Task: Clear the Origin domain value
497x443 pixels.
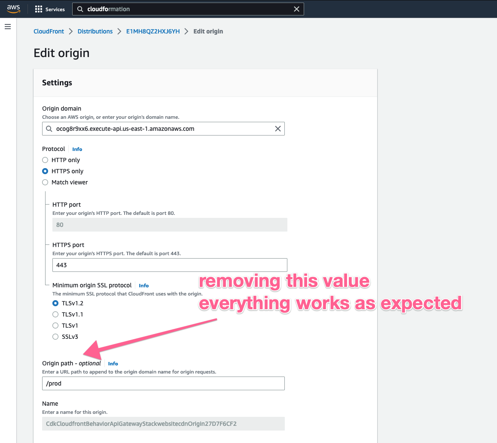Action: pyautogui.click(x=277, y=129)
